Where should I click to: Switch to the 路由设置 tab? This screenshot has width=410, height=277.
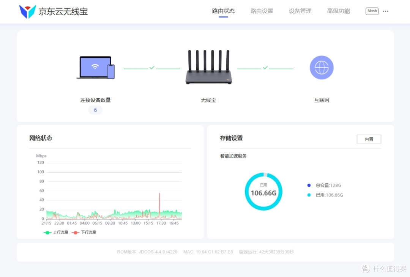262,11
